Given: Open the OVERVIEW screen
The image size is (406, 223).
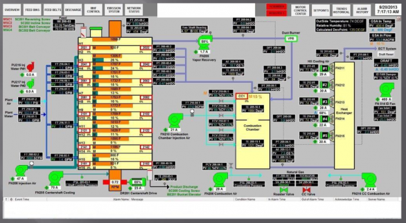Looking at the screenshot, I should pyautogui.click(x=12, y=10).
